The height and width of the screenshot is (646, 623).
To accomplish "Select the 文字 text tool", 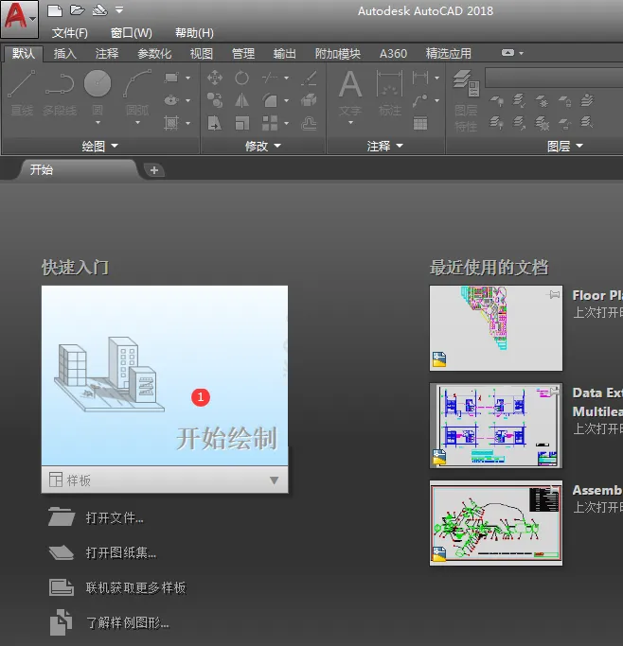I will click(x=350, y=93).
